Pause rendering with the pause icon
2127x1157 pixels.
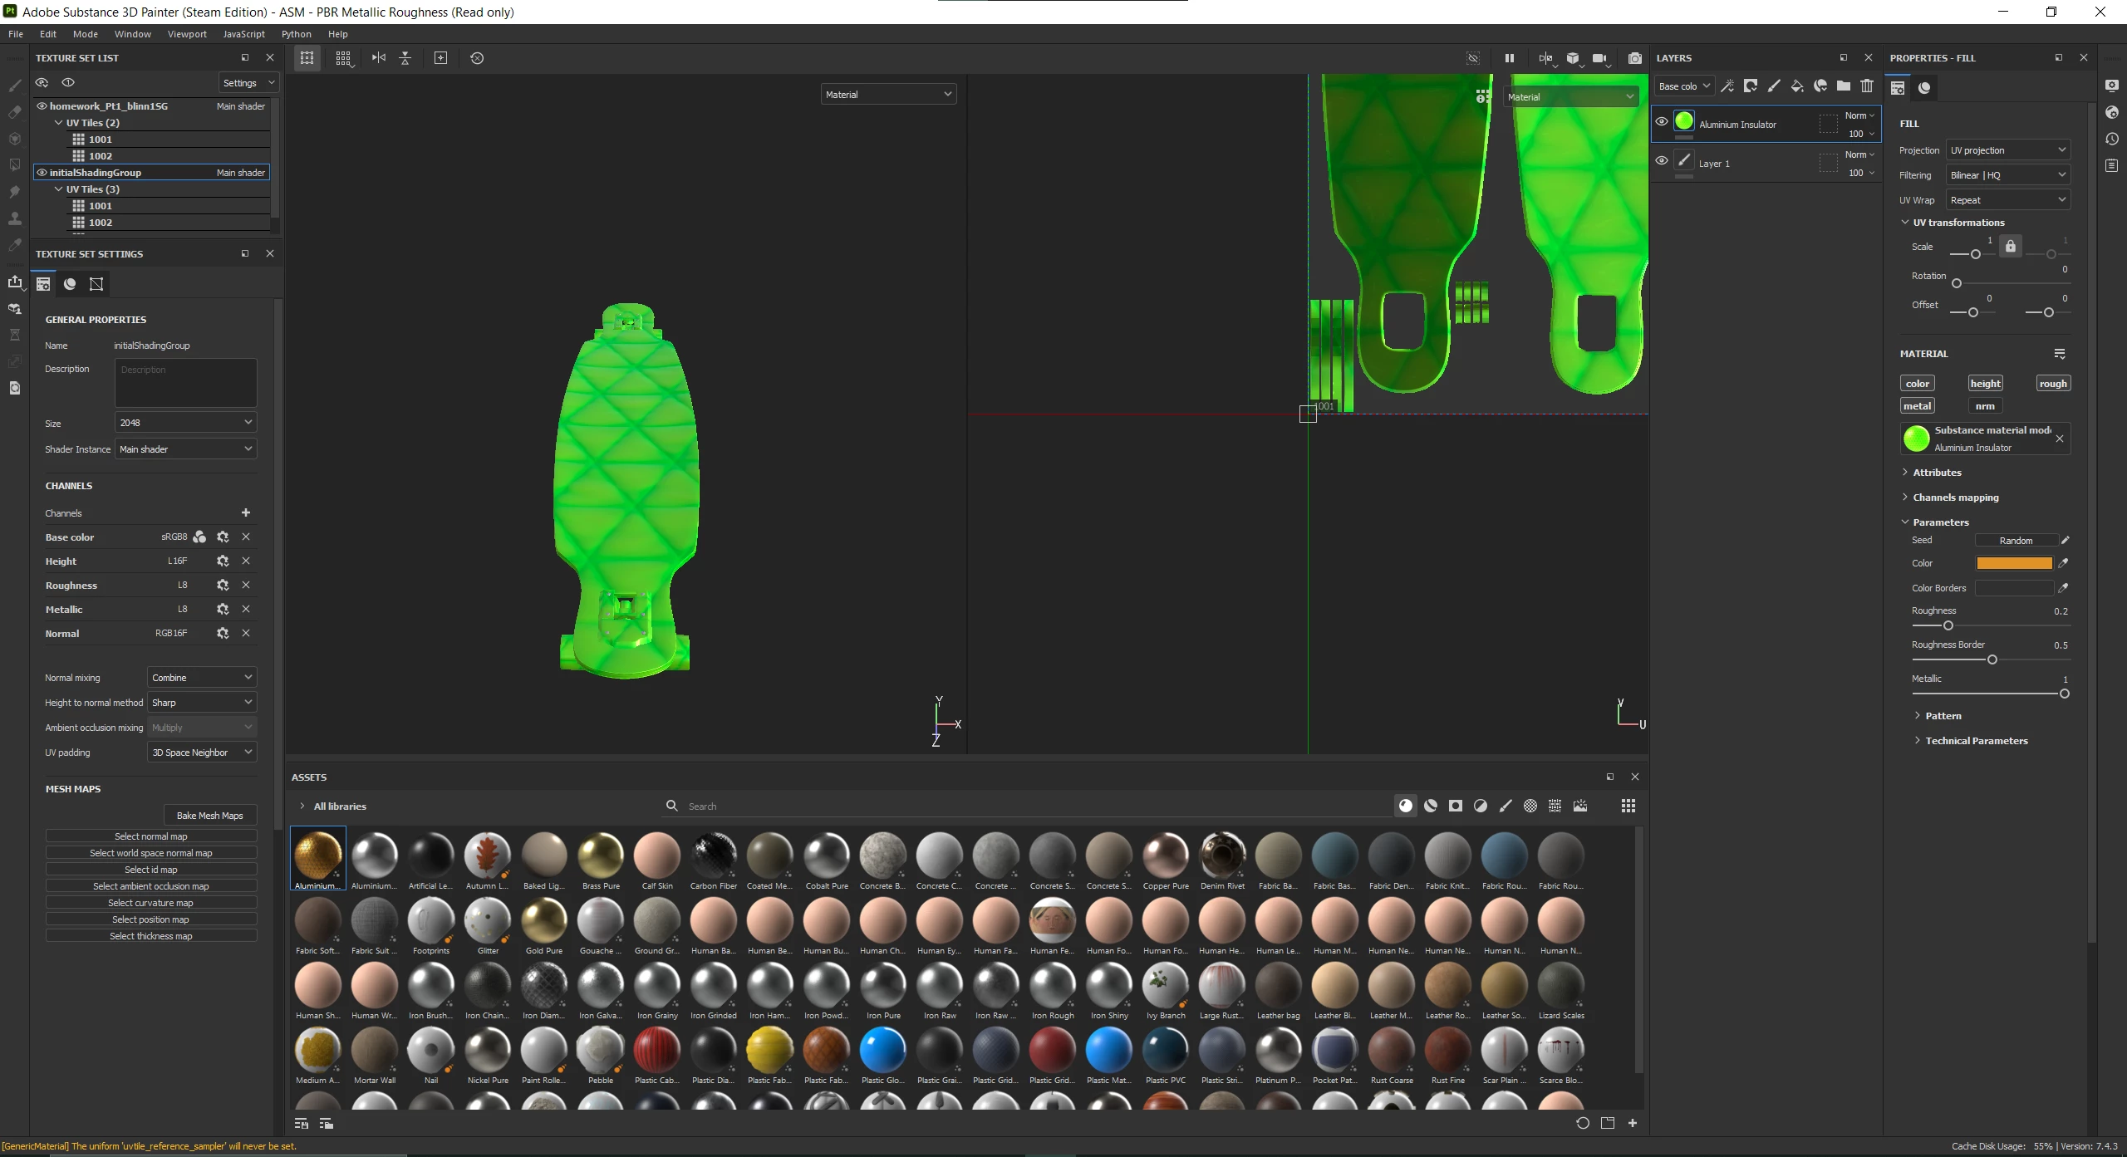(x=1509, y=58)
